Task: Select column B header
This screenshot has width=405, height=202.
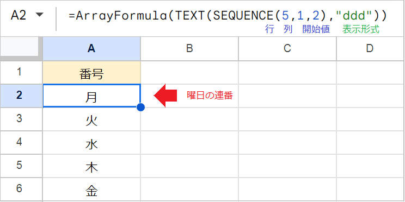Action: point(189,49)
